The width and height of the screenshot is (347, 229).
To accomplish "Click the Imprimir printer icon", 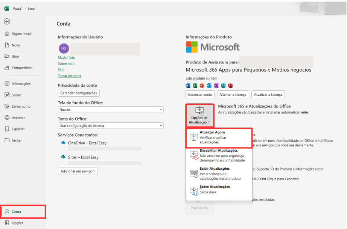I will click(7, 118).
